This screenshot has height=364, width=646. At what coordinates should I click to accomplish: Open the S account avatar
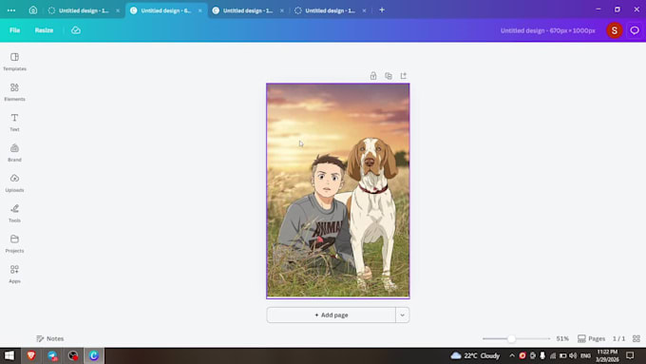[x=615, y=30]
